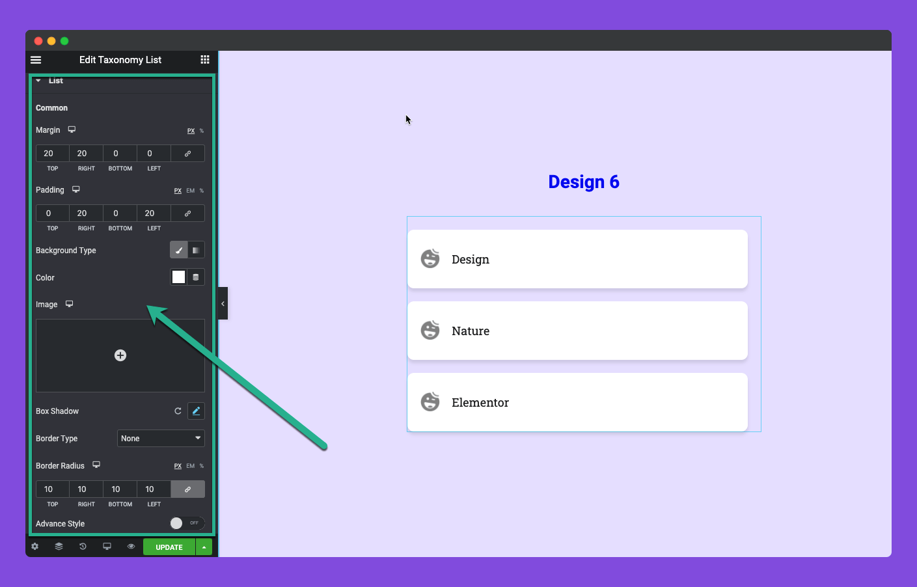Edit the Margin left value
The width and height of the screenshot is (917, 587).
click(154, 154)
